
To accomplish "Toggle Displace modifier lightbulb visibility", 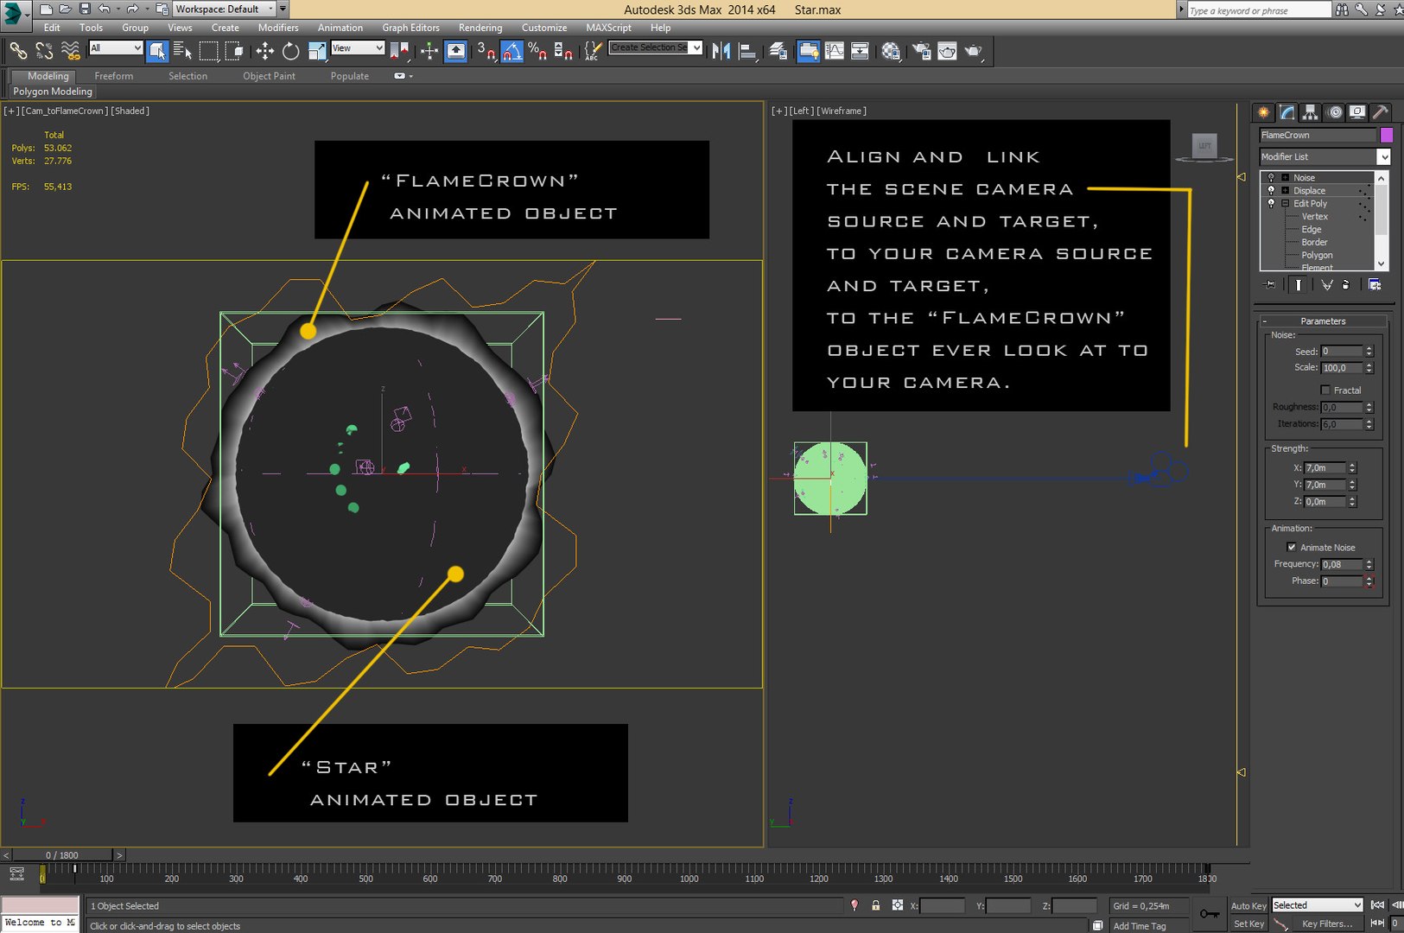I will (1271, 190).
